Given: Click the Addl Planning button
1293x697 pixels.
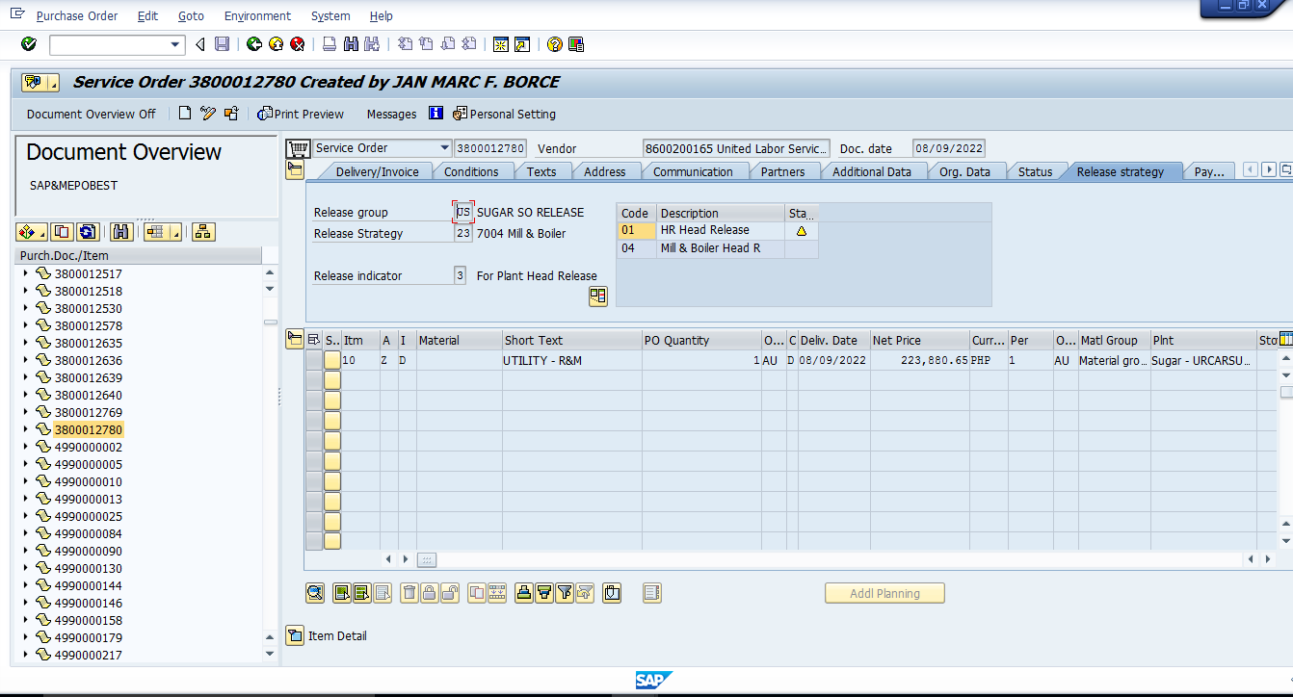Looking at the screenshot, I should (884, 593).
